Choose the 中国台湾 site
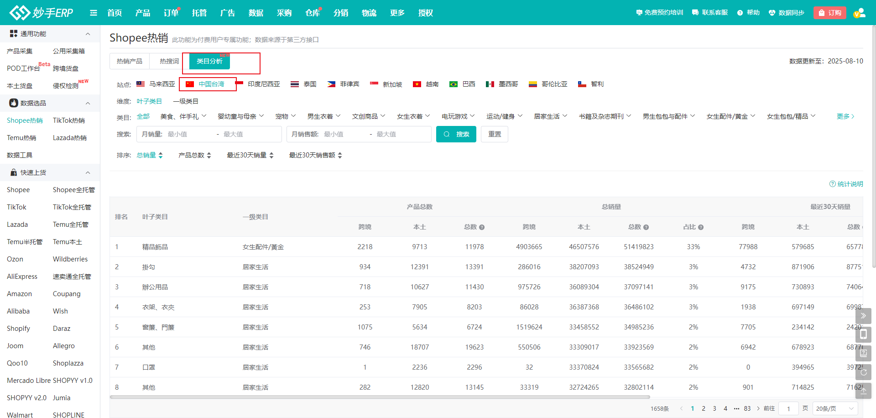The image size is (876, 418). [x=211, y=84]
